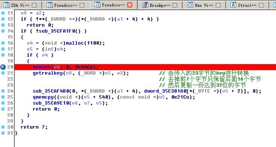Close the Breakpoints tab
Screen dimensions: 276x147
click(x=175, y=5)
